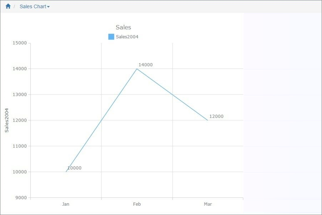Click the home icon in the breadcrumb bar
322x215 pixels.
point(8,6)
